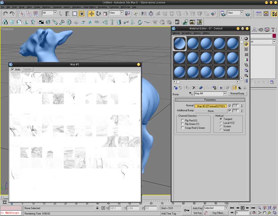Activate the Select and Uniform Scale tool
The image size is (278, 216).
coord(105,13)
